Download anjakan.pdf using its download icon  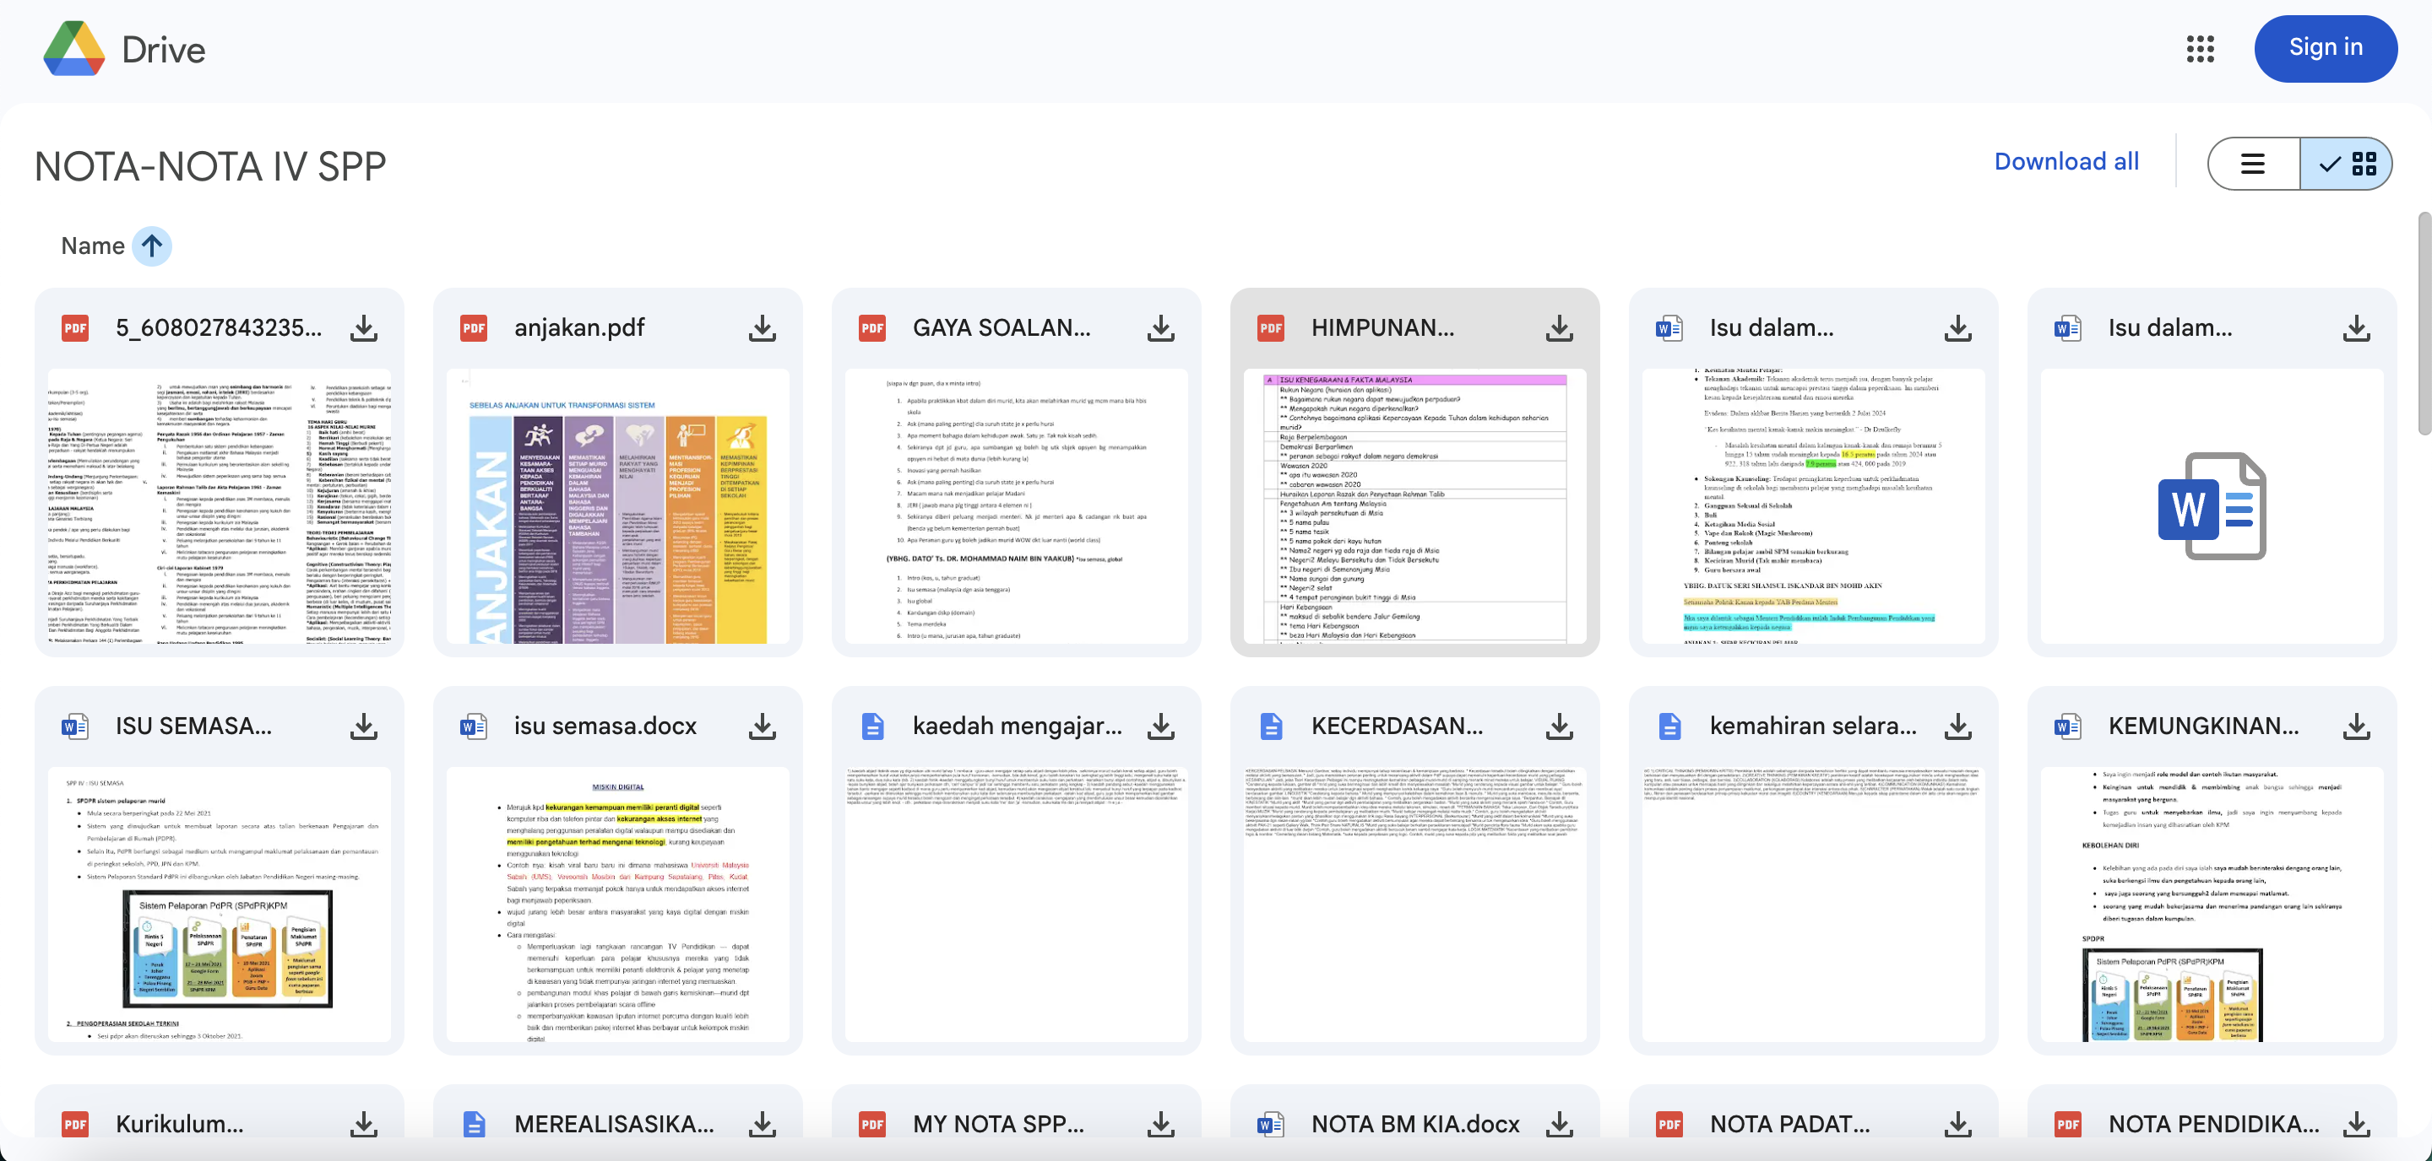[x=762, y=328]
